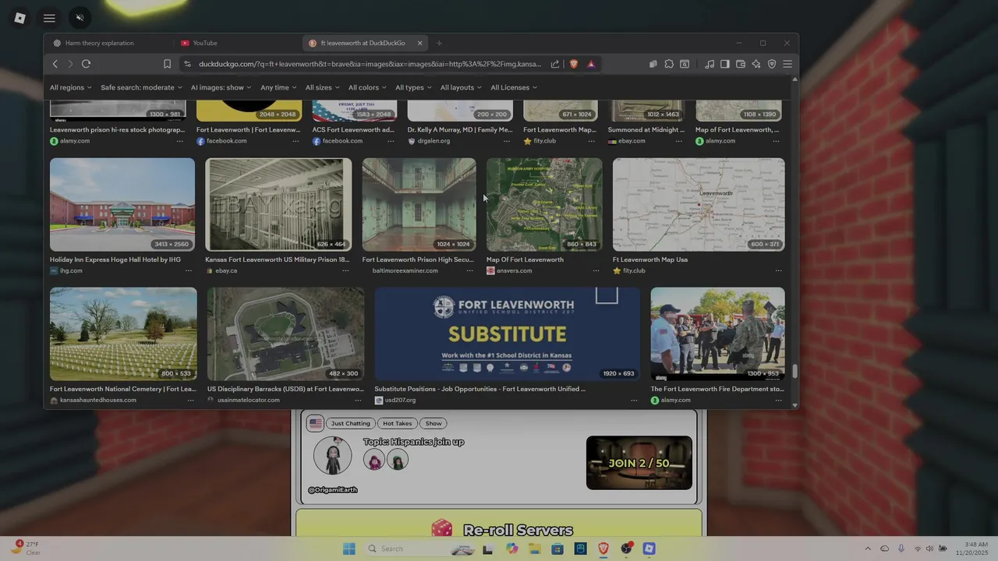
Task: Open the Ft Leavenworth Map Usa title link
Action: 650,259
